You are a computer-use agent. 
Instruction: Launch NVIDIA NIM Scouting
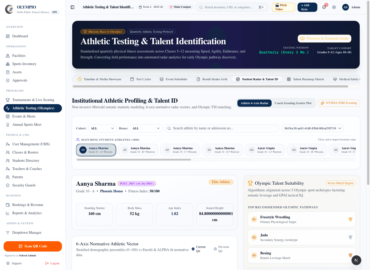(339, 103)
